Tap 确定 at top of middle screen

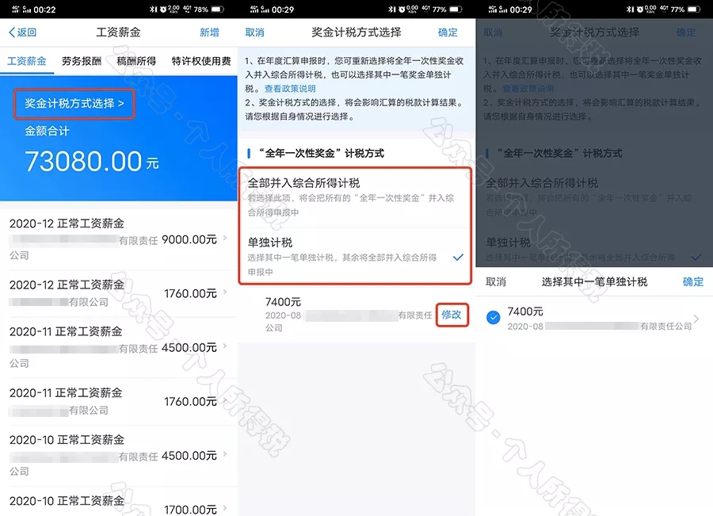[448, 32]
